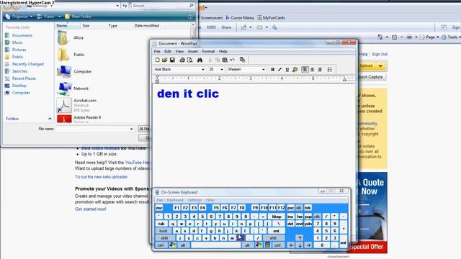Click the New Folder button in file dialog

[x=79, y=17]
